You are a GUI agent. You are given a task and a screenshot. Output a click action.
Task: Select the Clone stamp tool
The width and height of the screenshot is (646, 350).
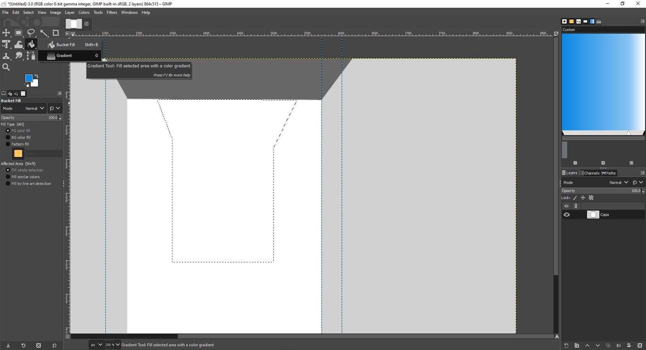(6, 55)
